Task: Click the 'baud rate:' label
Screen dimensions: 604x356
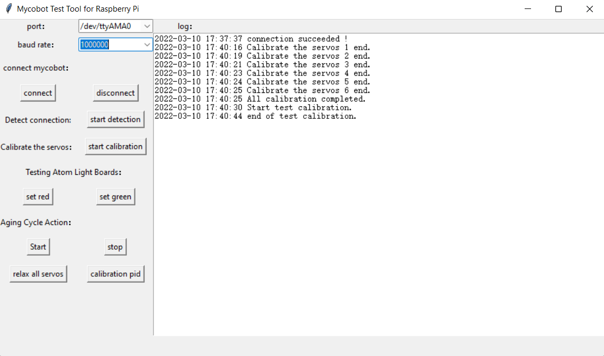Action: (x=36, y=45)
